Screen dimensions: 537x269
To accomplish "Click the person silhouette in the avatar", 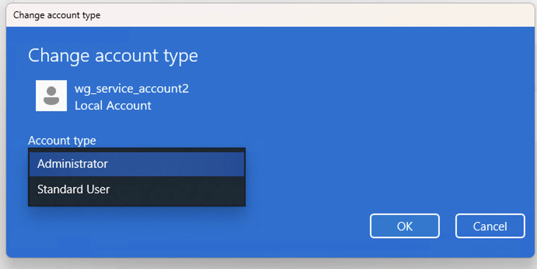I will (x=51, y=95).
